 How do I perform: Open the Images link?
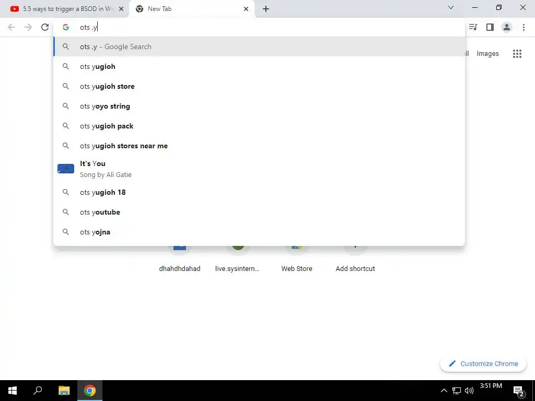pyautogui.click(x=487, y=54)
